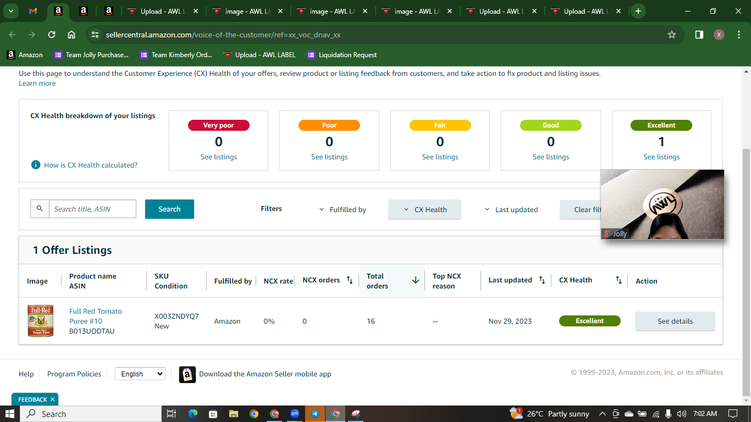The height and width of the screenshot is (422, 751).
Task: Click the Search button
Action: pos(169,209)
